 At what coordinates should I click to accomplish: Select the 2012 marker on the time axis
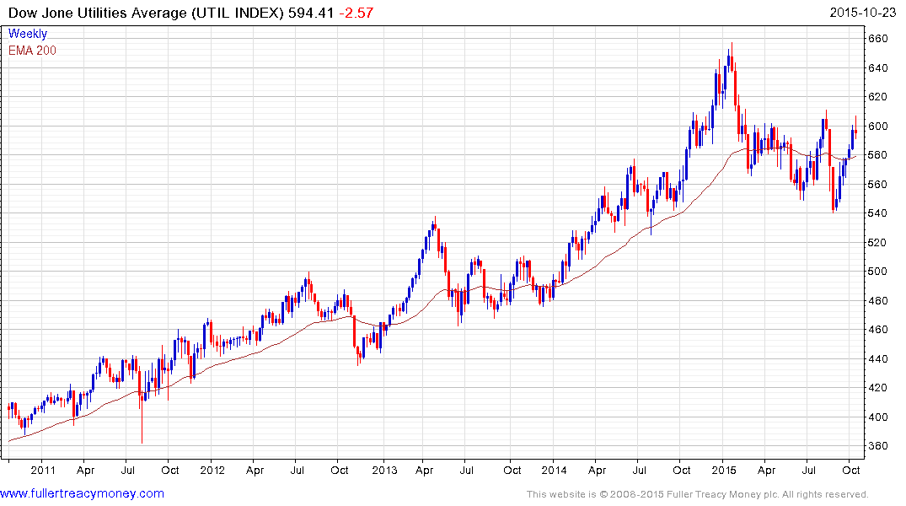click(x=212, y=470)
